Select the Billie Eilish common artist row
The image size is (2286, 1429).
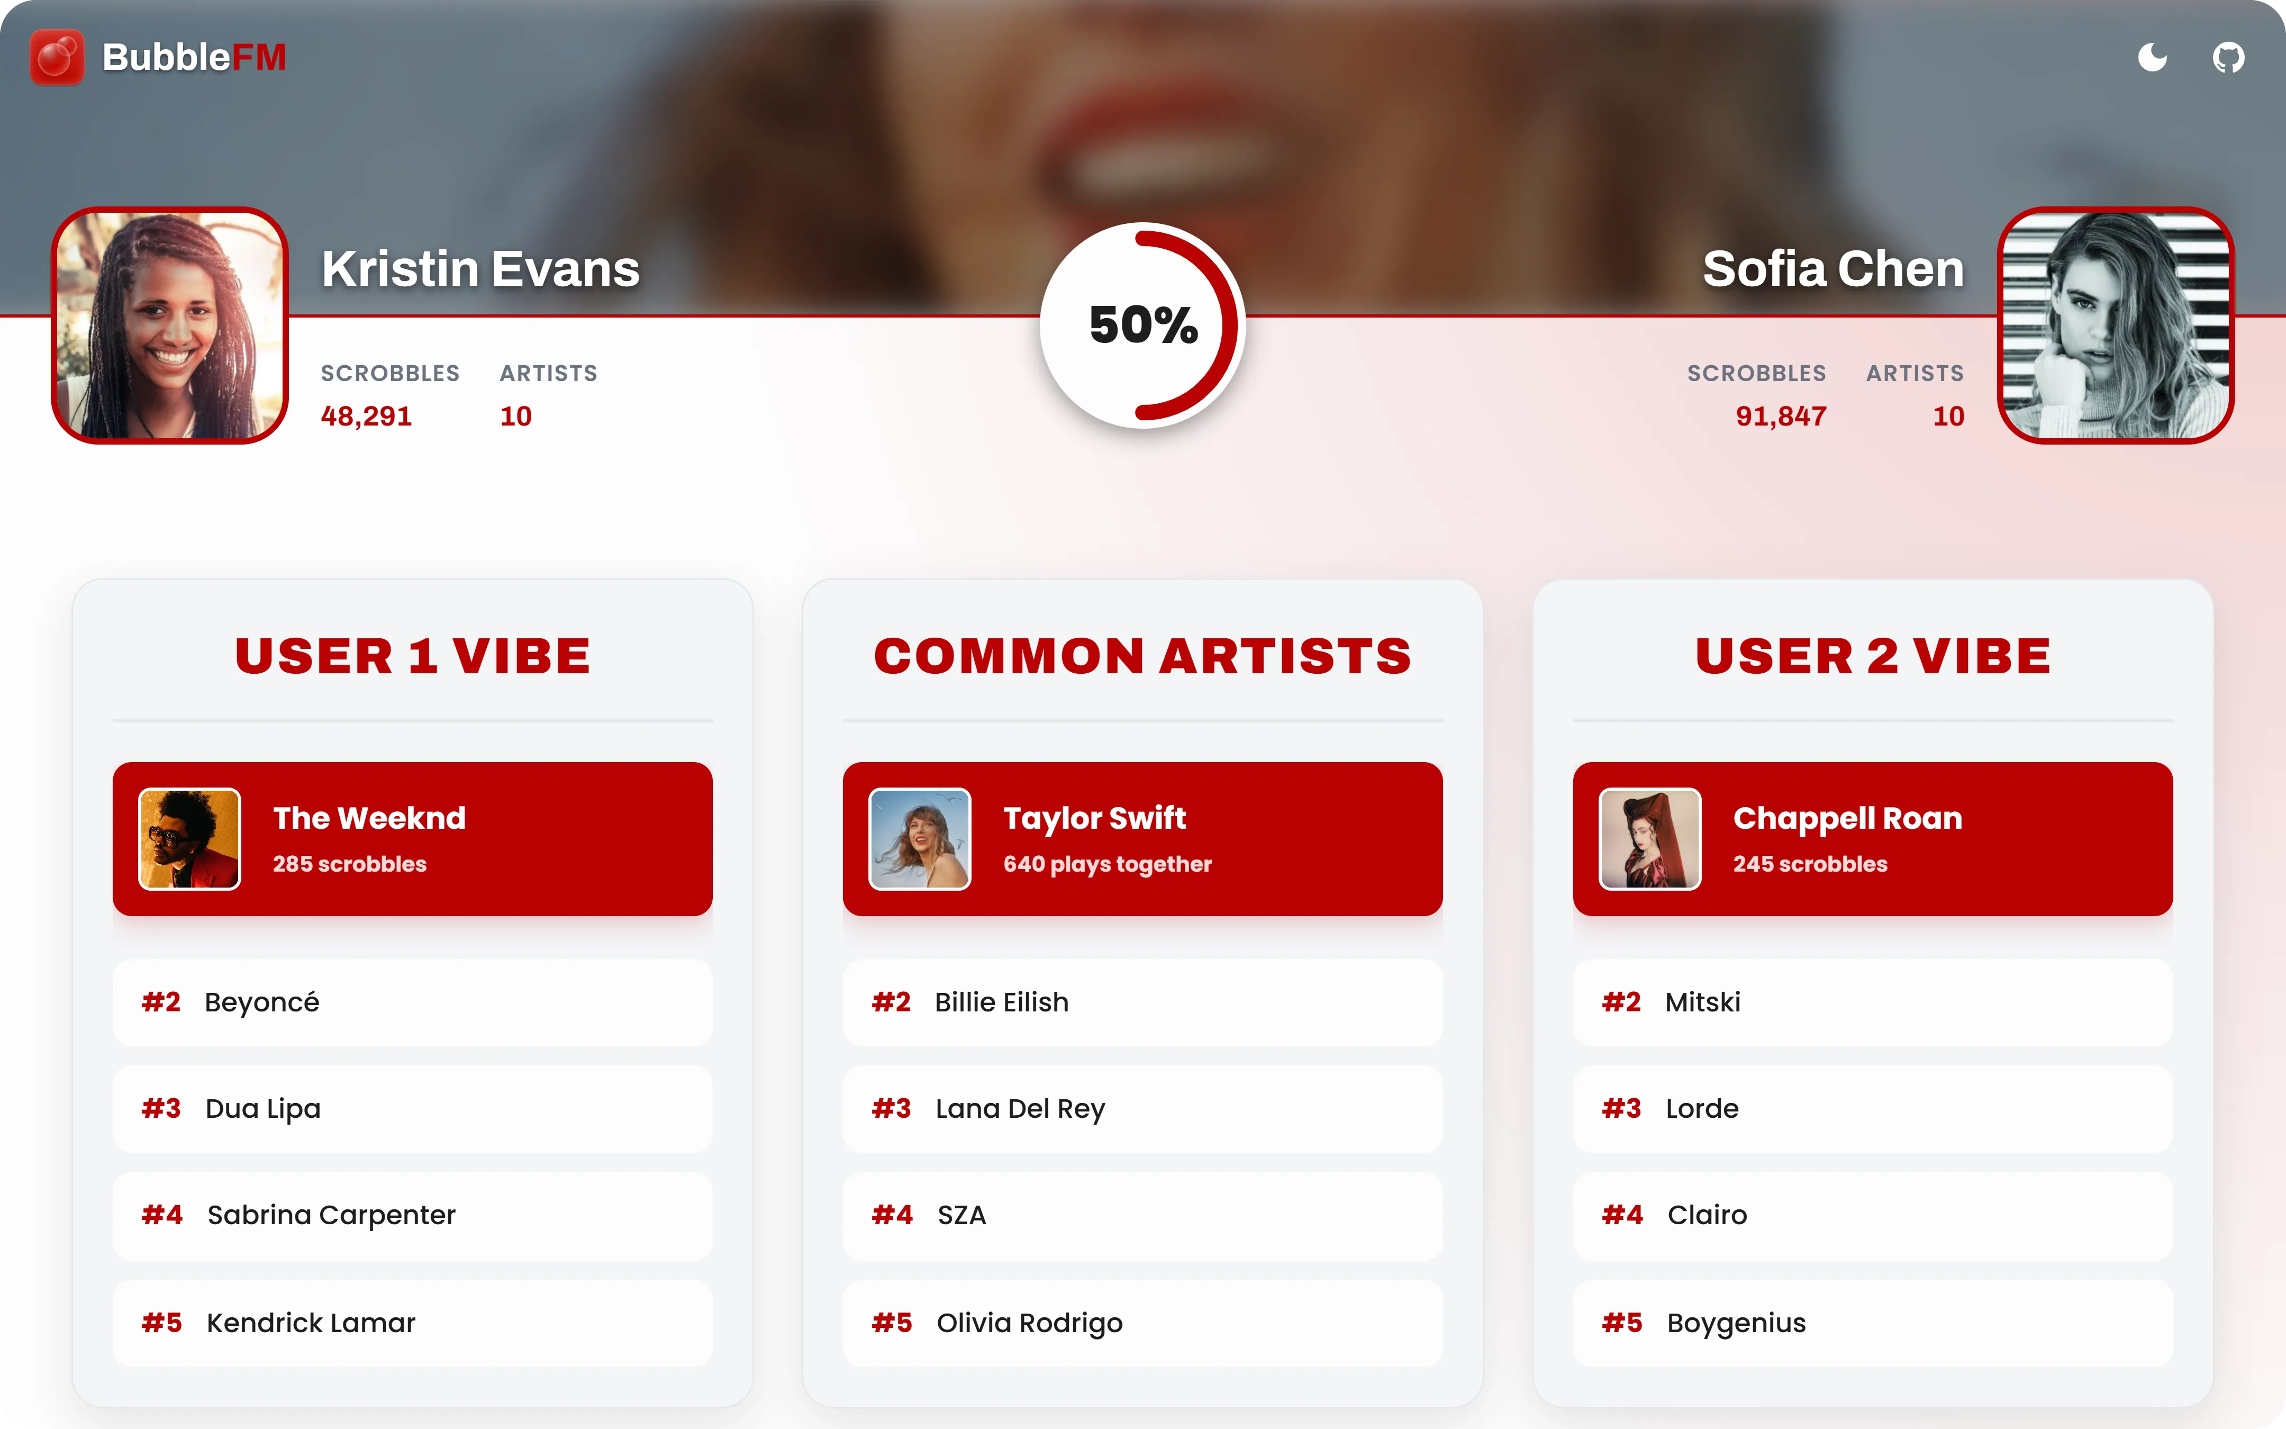1143,1003
